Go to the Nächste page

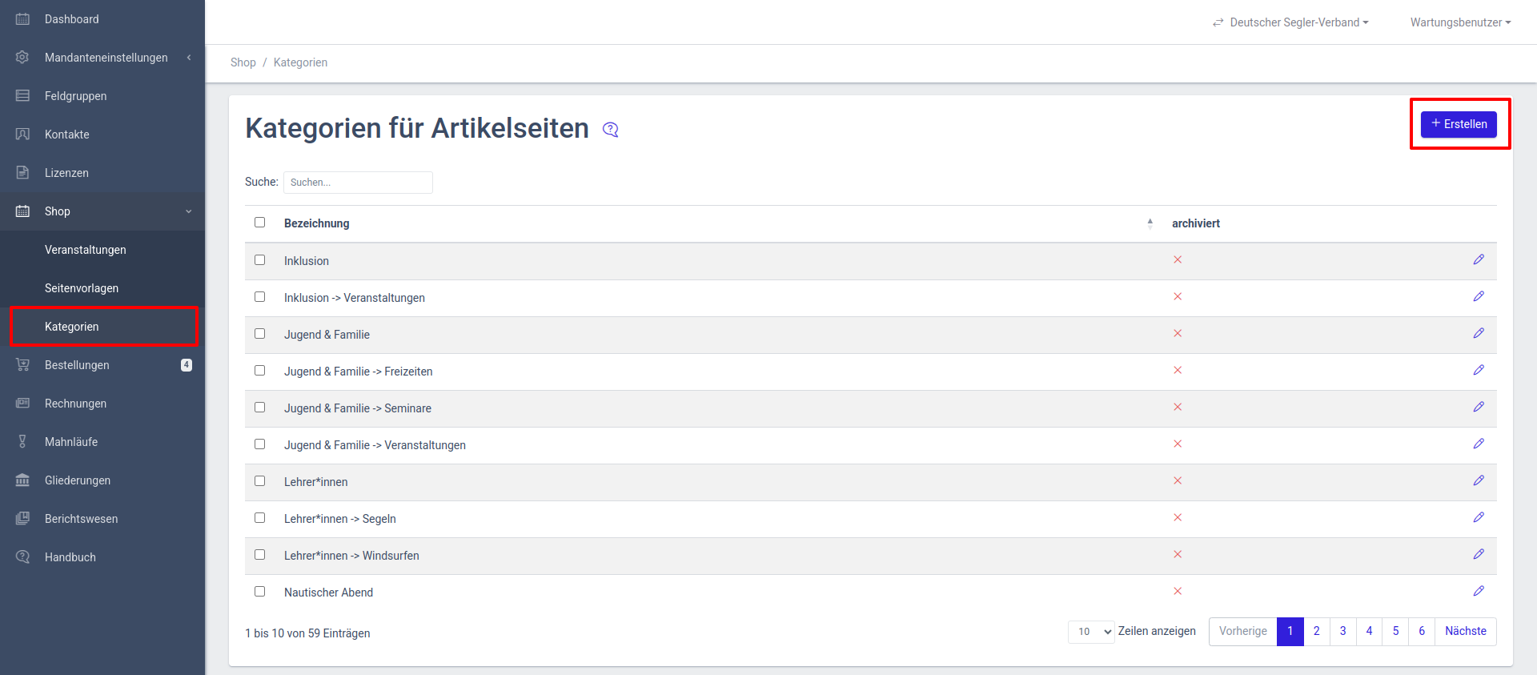pyautogui.click(x=1465, y=632)
